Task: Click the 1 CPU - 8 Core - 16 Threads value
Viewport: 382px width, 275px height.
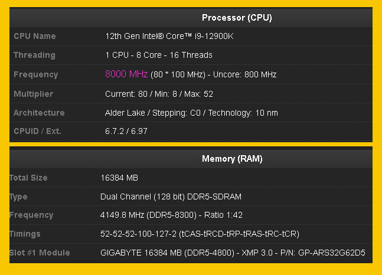Action: point(158,55)
